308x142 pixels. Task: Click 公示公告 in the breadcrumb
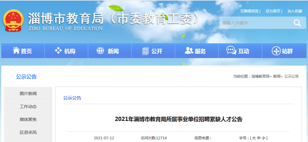point(291,76)
